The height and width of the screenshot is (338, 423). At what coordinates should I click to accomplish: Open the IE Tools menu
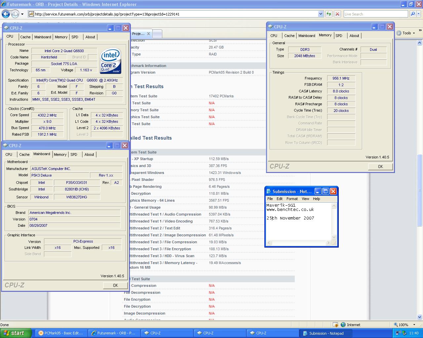click(x=405, y=33)
